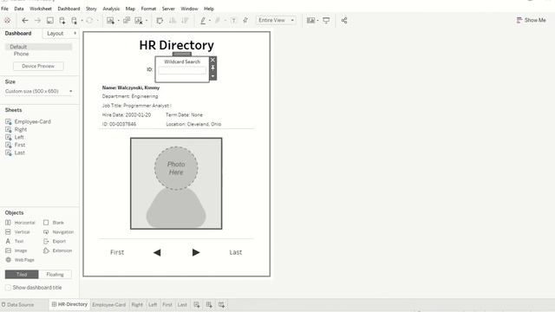Screen dimensions: 555x312
Task: Open the Employee-Card sheet tab
Action: coord(108,304)
